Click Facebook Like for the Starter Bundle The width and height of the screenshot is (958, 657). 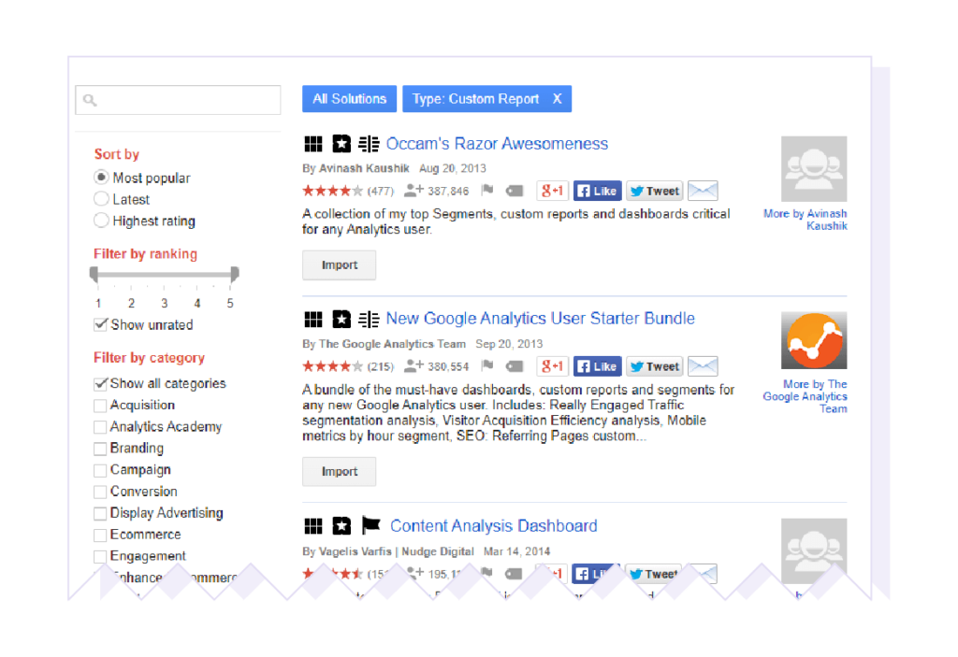597,366
